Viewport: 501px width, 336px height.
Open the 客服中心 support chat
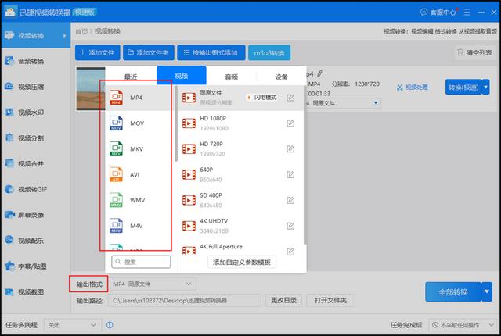tap(438, 13)
